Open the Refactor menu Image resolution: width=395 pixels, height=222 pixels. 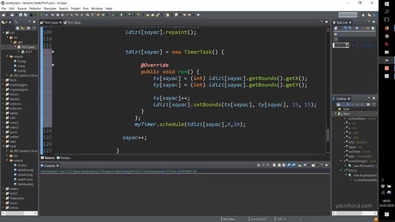tap(35, 8)
